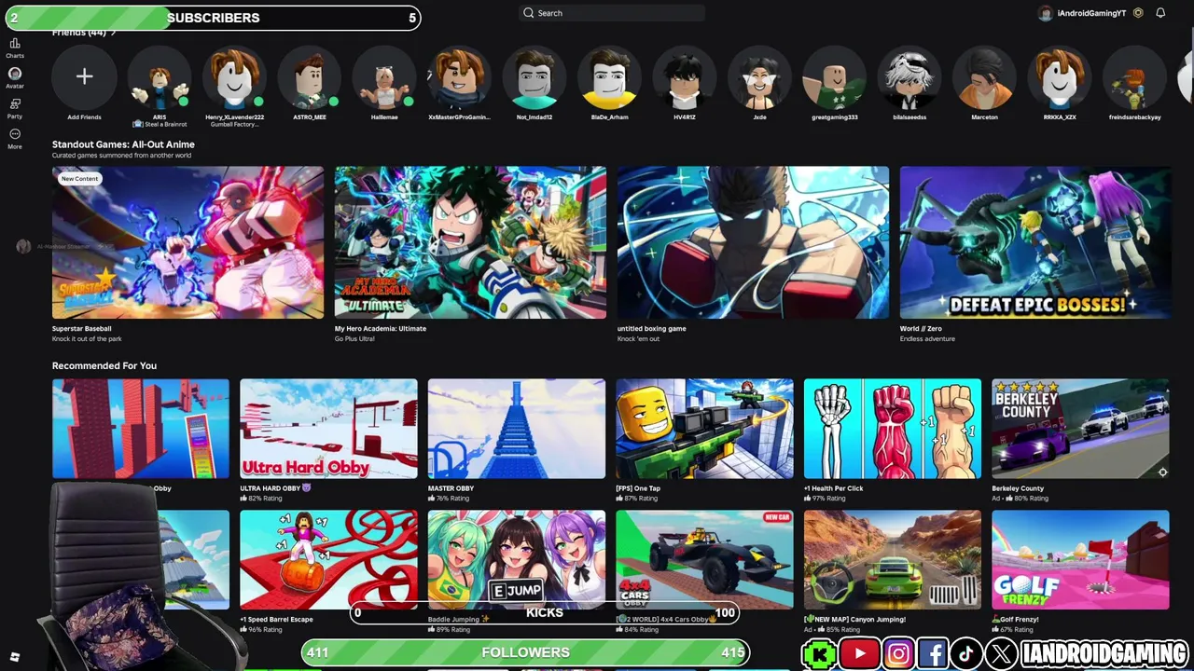1194x671 pixels.
Task: Open friend XxMasterGProGamin avatar
Action: pos(459,76)
